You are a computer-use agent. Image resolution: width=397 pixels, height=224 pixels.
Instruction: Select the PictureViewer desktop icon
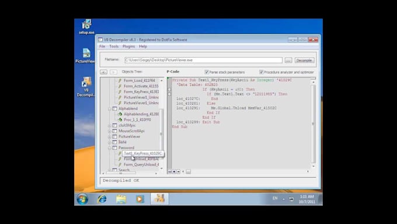click(x=85, y=56)
